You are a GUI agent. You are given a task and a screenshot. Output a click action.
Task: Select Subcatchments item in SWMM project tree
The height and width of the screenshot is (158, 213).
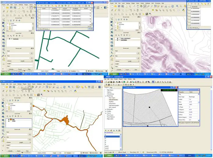click(x=113, y=100)
